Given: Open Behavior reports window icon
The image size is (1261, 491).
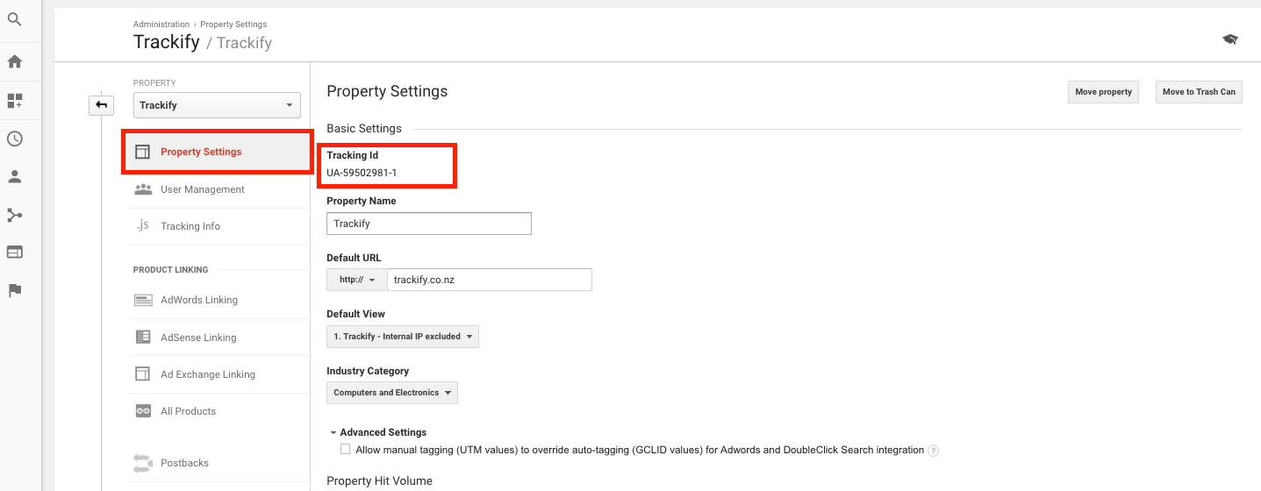Looking at the screenshot, I should [x=14, y=253].
